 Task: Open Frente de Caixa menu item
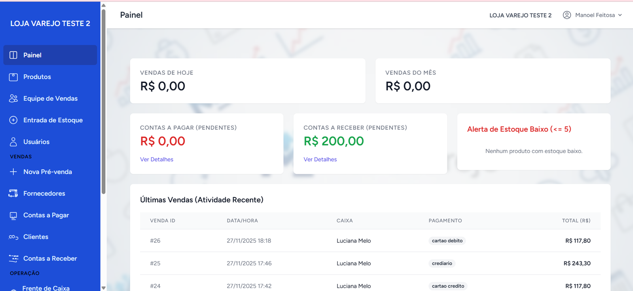(46, 288)
